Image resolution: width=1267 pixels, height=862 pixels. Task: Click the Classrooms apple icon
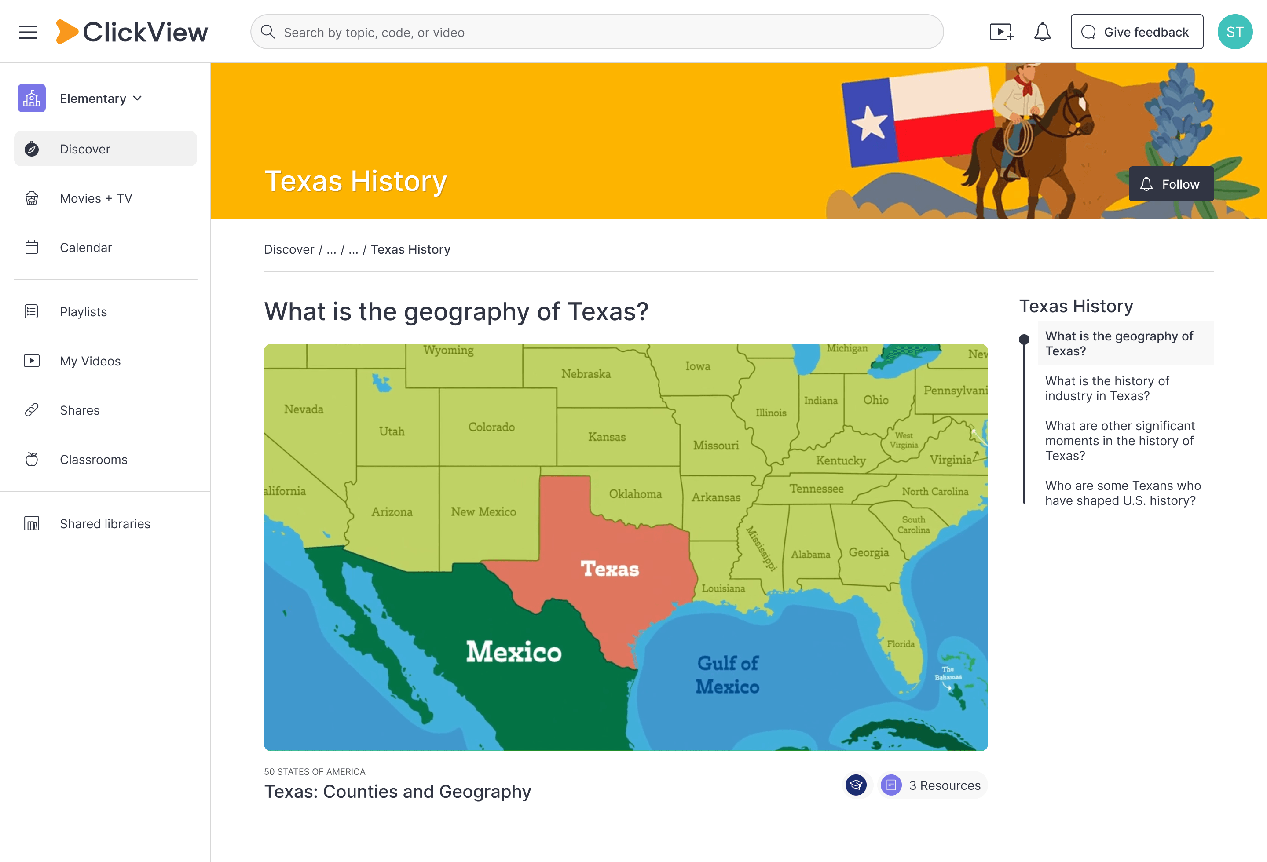[x=32, y=459]
